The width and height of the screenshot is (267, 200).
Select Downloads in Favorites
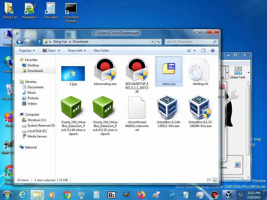[x=35, y=71]
